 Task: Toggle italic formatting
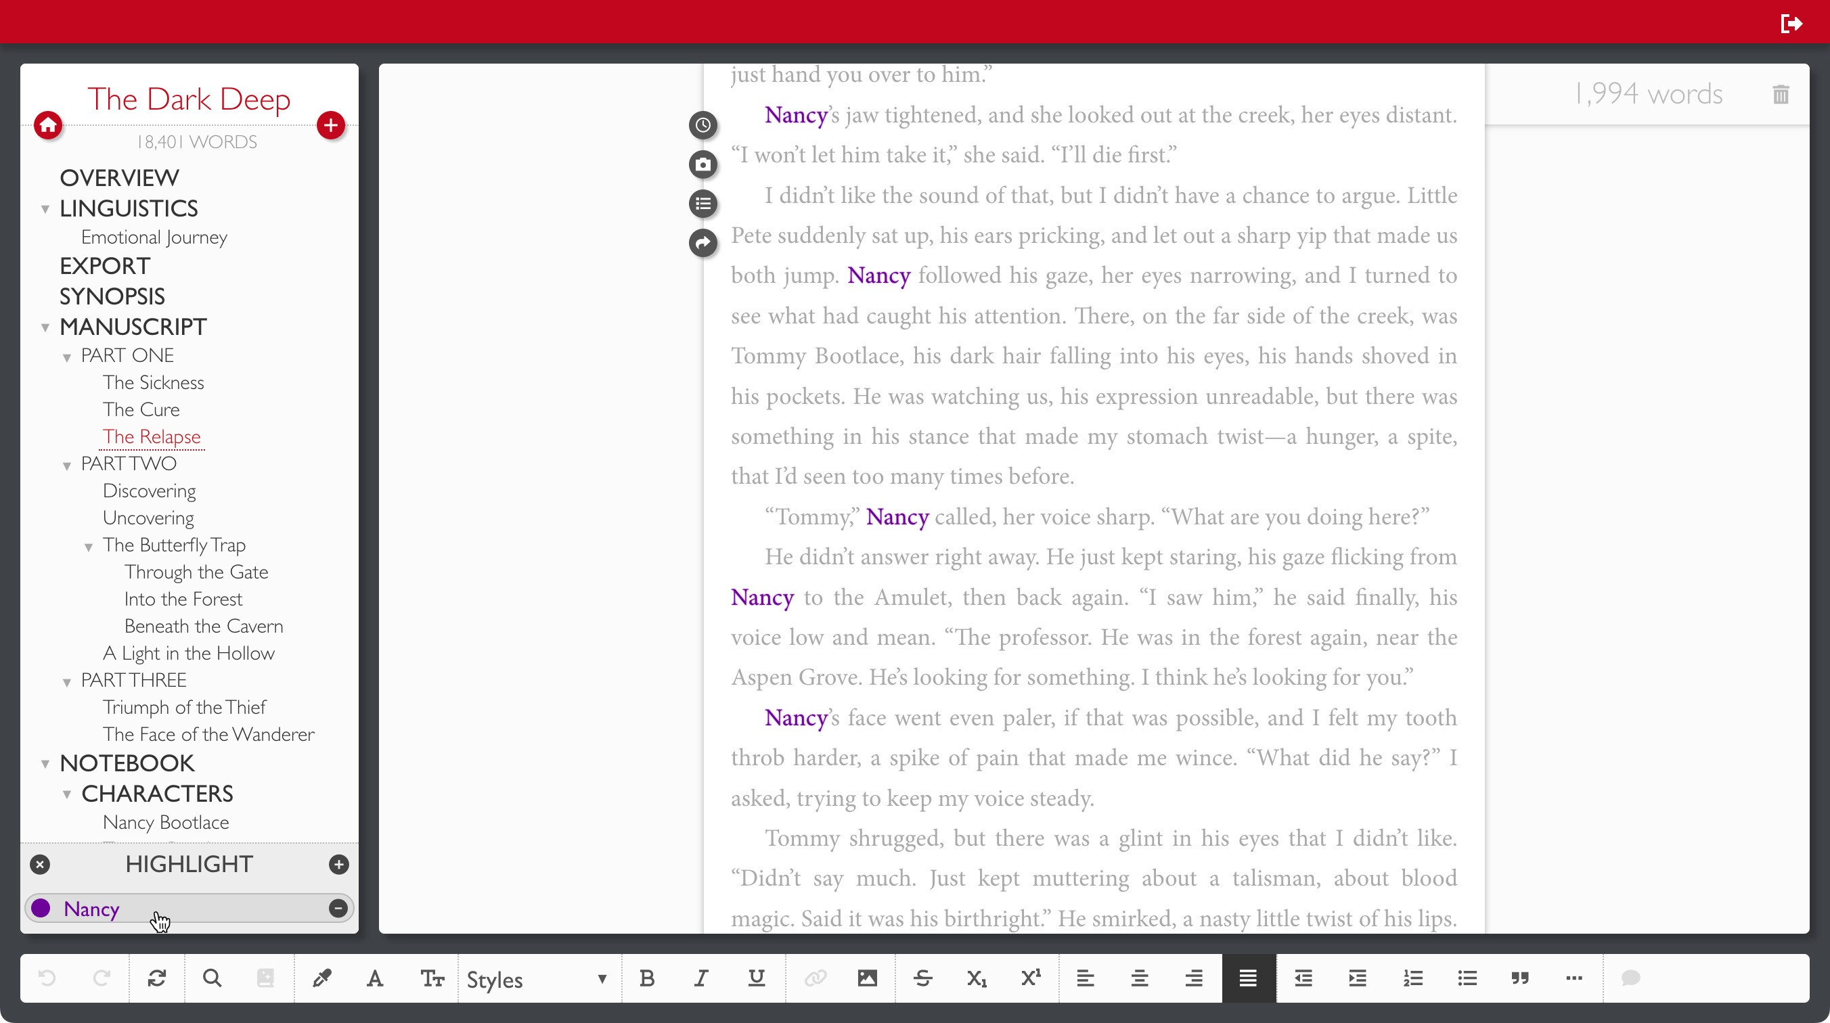coord(701,978)
